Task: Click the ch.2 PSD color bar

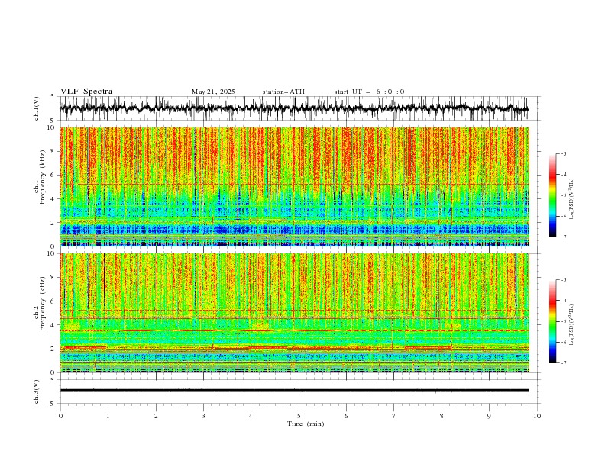Action: tap(552, 321)
